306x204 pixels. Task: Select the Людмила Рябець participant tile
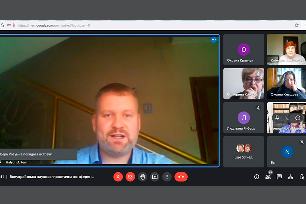(x=244, y=118)
